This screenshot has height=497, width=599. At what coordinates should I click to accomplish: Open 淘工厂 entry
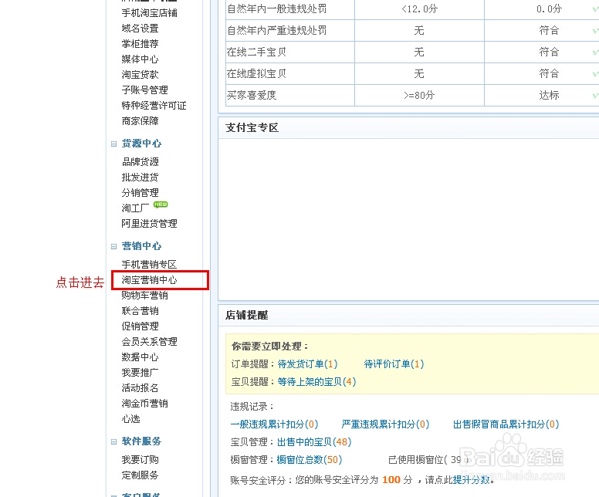135,208
